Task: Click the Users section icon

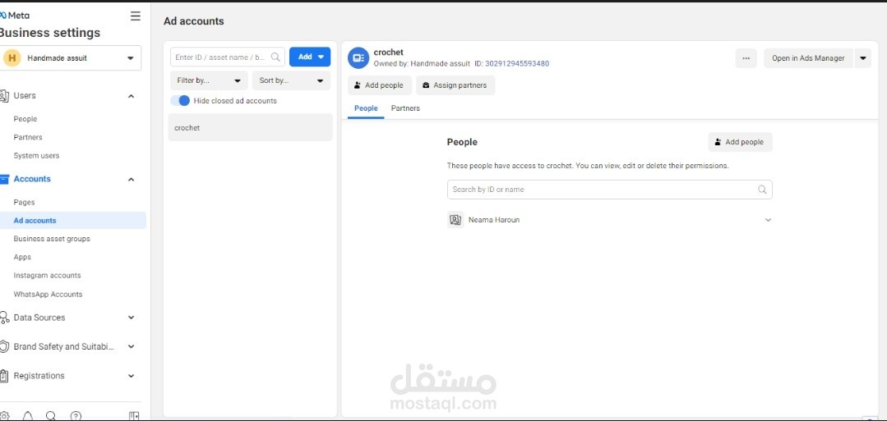Action: [3, 96]
